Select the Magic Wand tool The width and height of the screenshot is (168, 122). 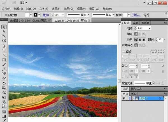pos(4,36)
